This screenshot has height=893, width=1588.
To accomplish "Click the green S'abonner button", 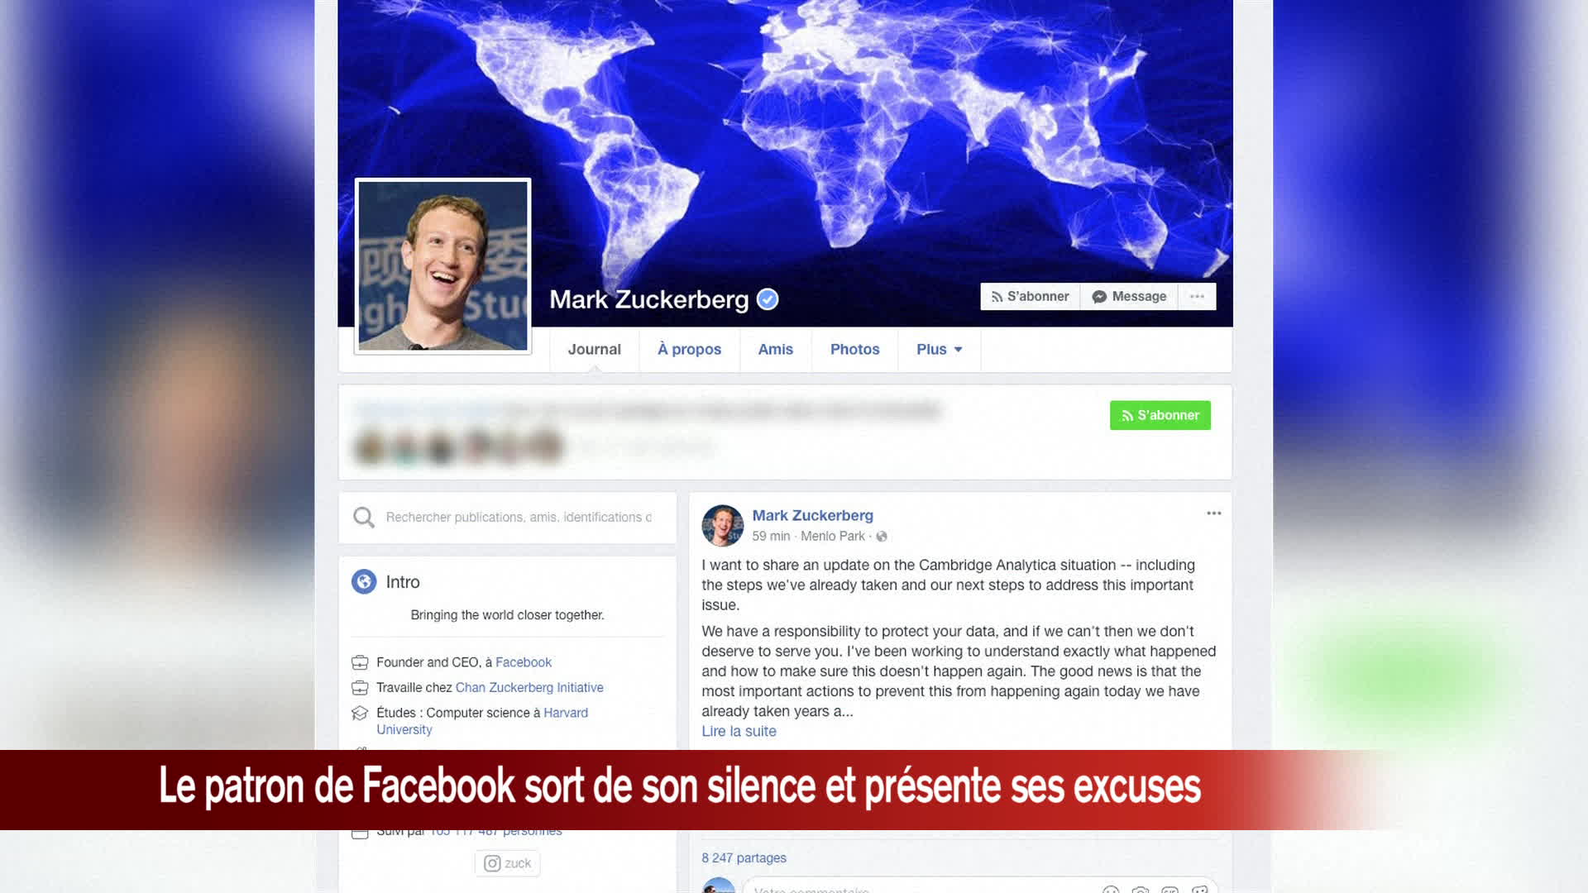I will tap(1160, 415).
